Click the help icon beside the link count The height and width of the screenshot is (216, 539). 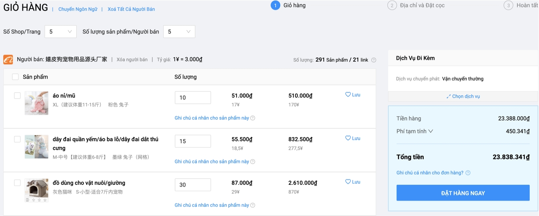[374, 60]
